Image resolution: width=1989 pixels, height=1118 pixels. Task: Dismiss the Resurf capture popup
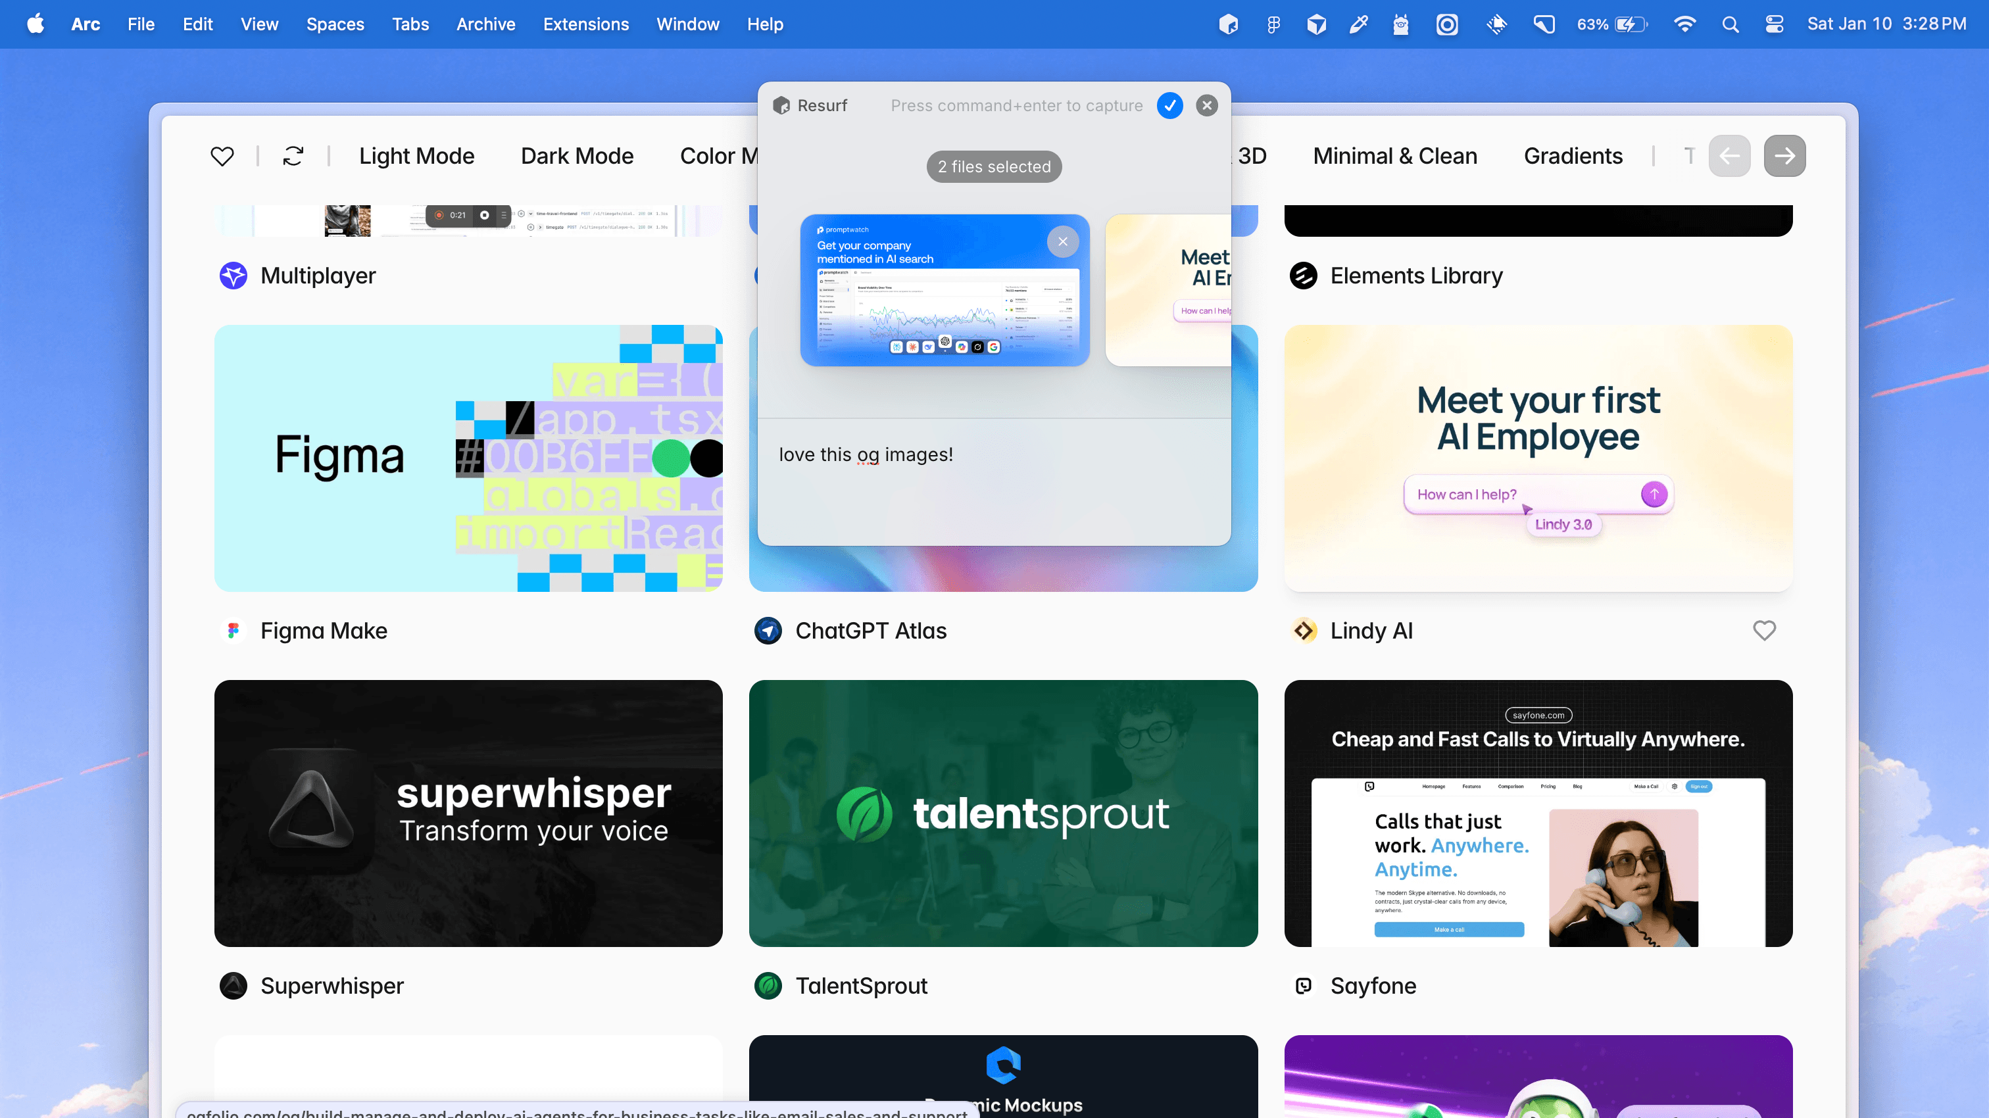pos(1206,105)
